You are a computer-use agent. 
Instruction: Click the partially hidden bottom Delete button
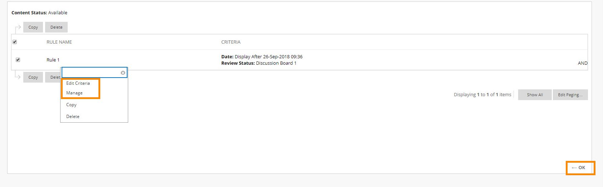53,77
